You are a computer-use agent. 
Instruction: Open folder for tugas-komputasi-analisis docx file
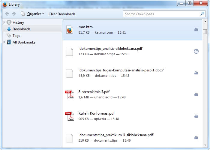pyautogui.click(x=196, y=73)
